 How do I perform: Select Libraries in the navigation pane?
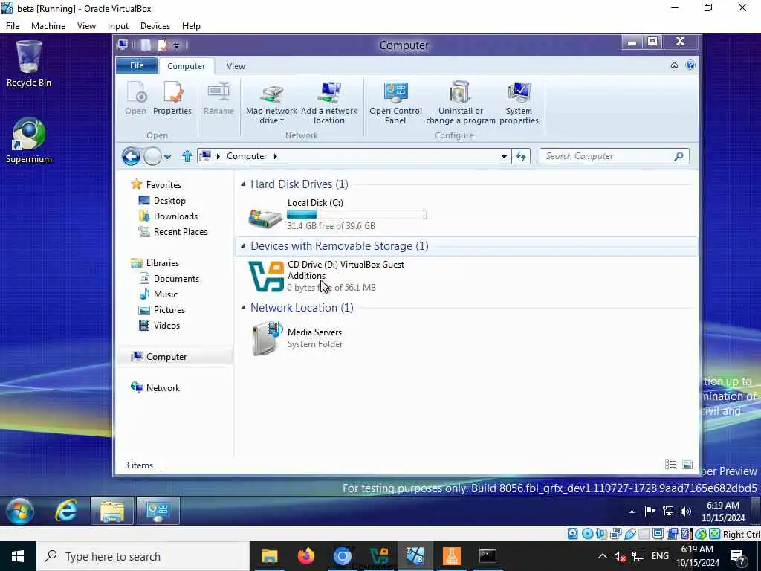(163, 262)
